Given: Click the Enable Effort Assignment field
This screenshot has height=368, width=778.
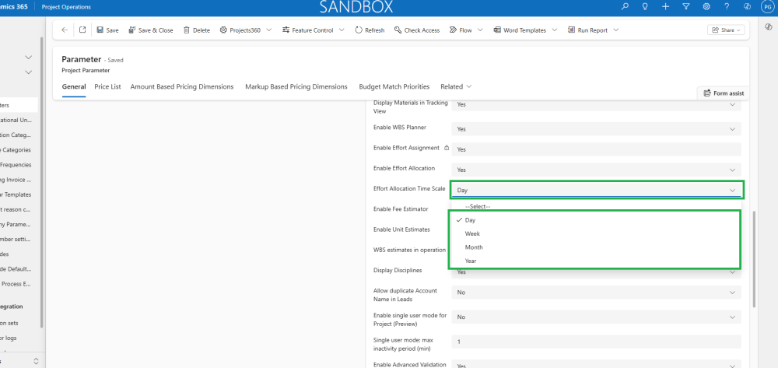Looking at the screenshot, I should [x=596, y=149].
